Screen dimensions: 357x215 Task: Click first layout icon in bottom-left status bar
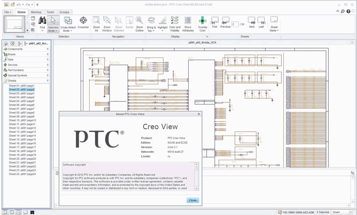coord(5,212)
